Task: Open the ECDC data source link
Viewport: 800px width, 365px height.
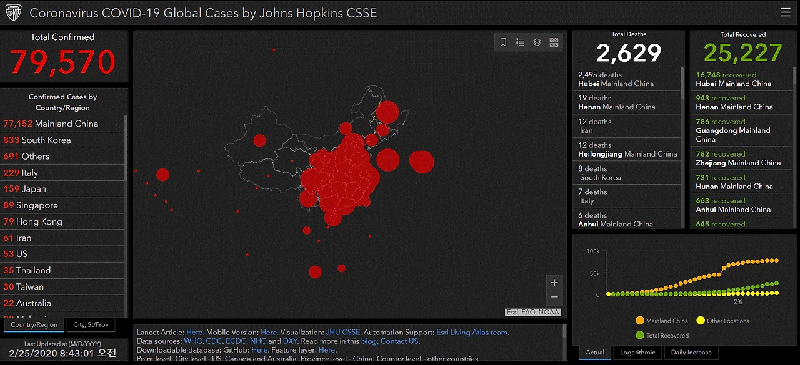Action: coord(236,341)
